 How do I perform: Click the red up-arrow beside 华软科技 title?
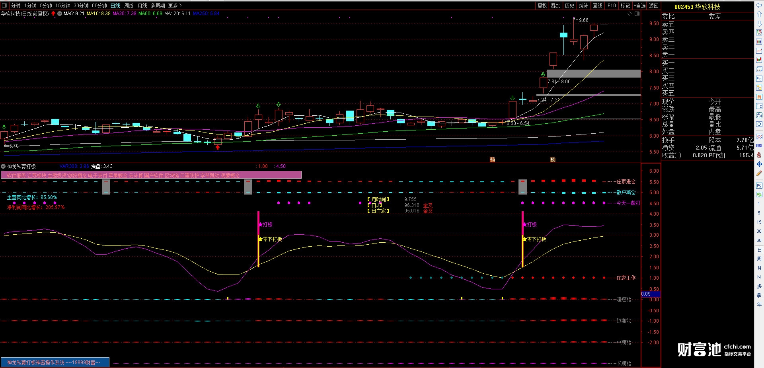click(x=53, y=14)
